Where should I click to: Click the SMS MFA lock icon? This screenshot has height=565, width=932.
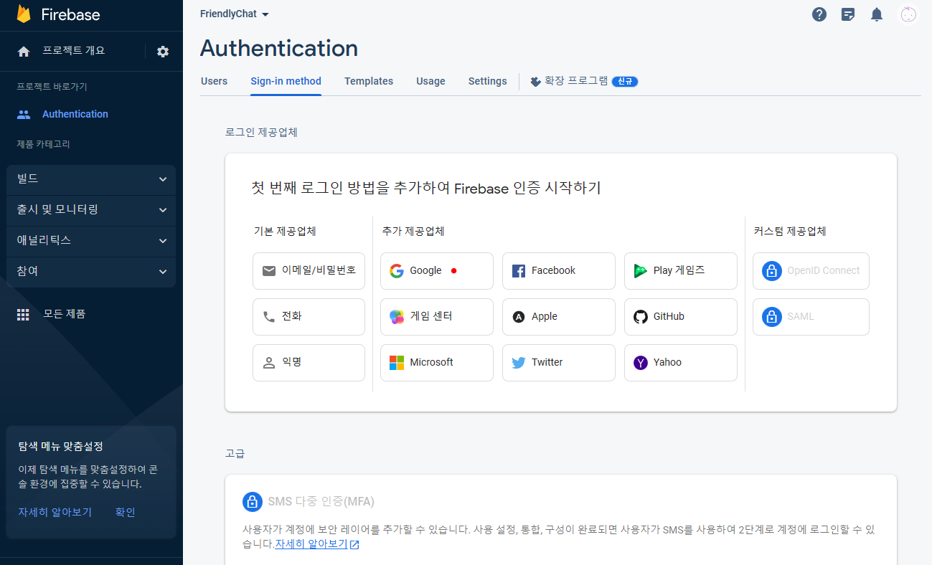[x=253, y=501]
